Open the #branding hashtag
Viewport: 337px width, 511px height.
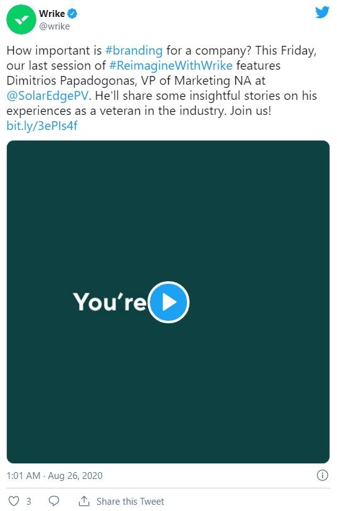pyautogui.click(x=134, y=50)
